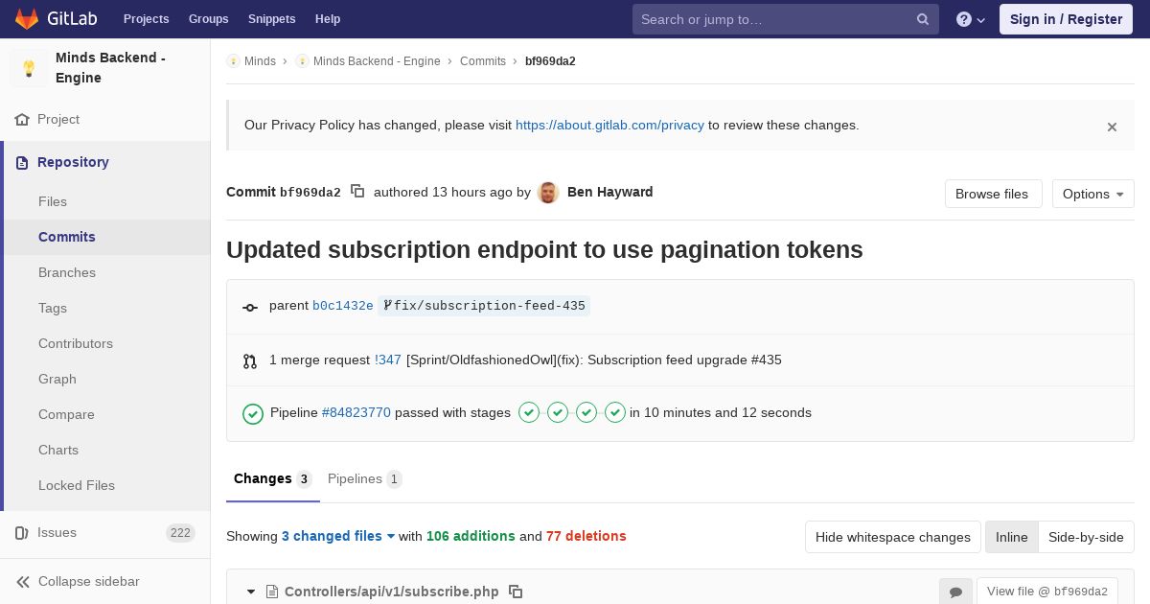Switch to the Pipelines tab
The height and width of the screenshot is (604, 1150).
[x=364, y=478]
